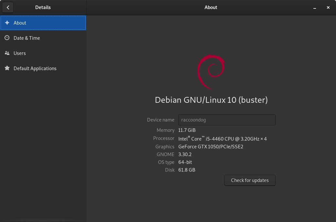336x222 pixels.
Task: Click the clock icon beside Date & Time
Action: click(7, 38)
